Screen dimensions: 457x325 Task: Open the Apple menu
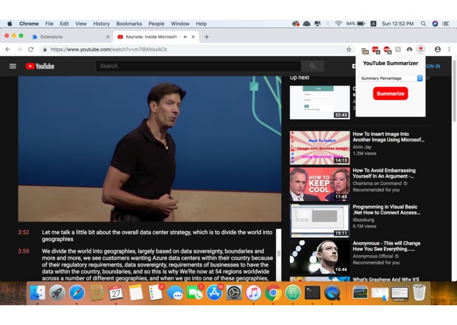(x=10, y=24)
